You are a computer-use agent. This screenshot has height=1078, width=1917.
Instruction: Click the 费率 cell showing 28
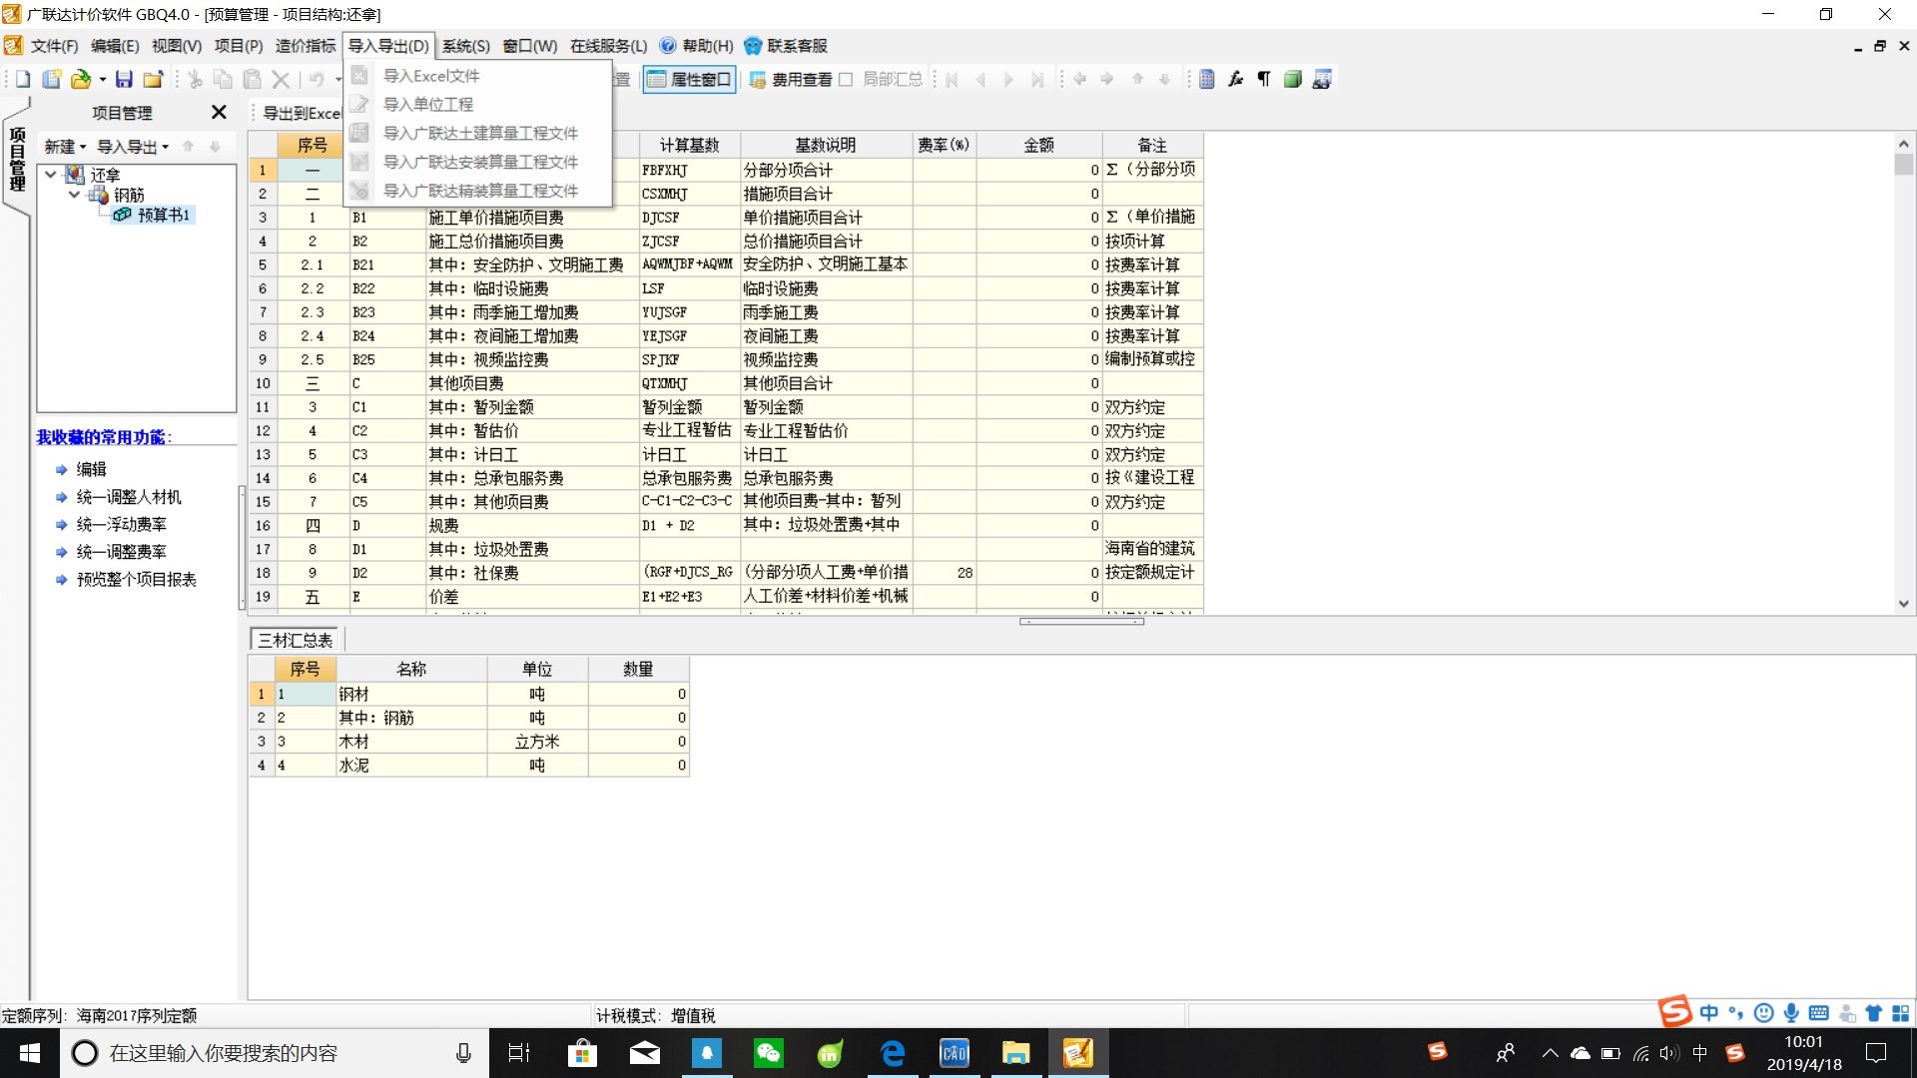[944, 573]
